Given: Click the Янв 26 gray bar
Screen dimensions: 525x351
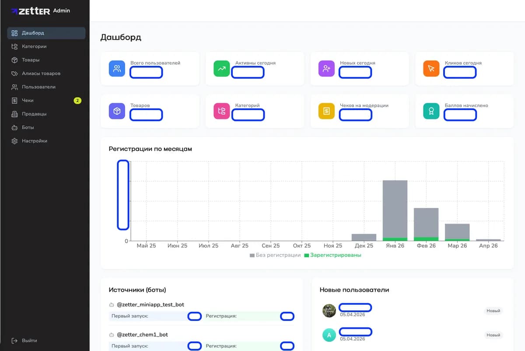Looking at the screenshot, I should coord(395,209).
